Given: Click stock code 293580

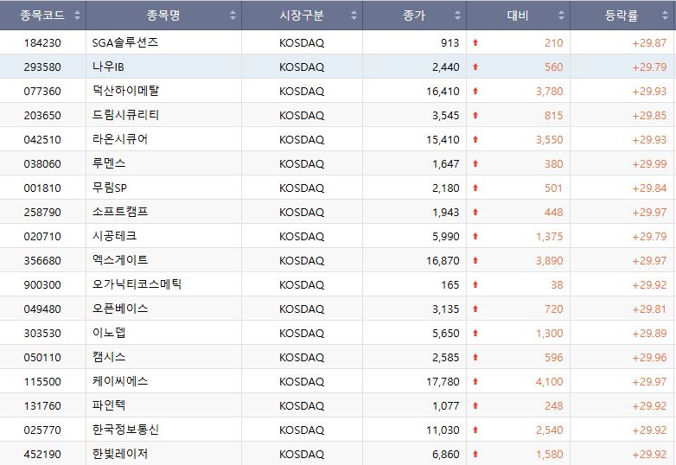Looking at the screenshot, I should (x=42, y=67).
